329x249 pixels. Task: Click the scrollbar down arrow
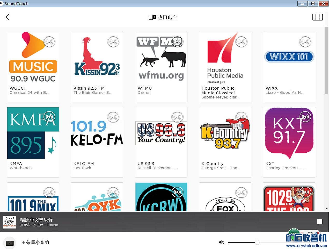326,209
